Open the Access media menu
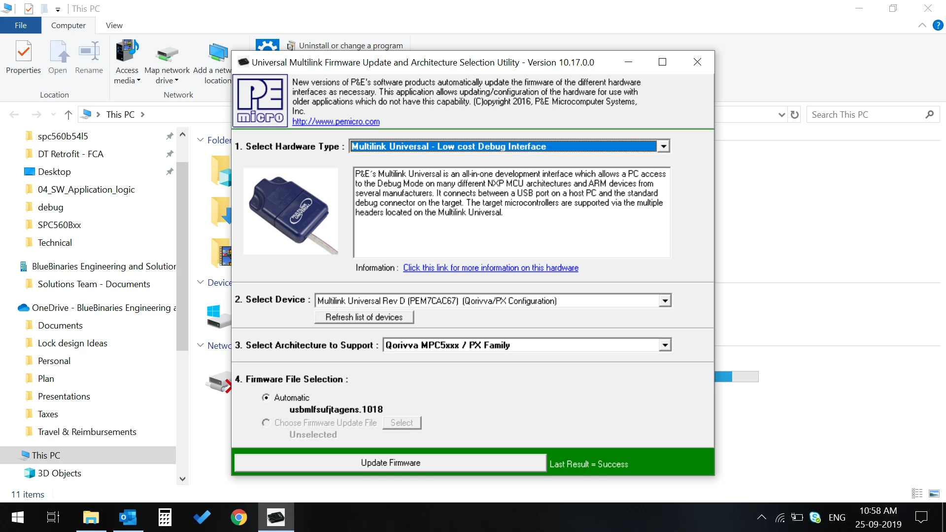 point(127,62)
